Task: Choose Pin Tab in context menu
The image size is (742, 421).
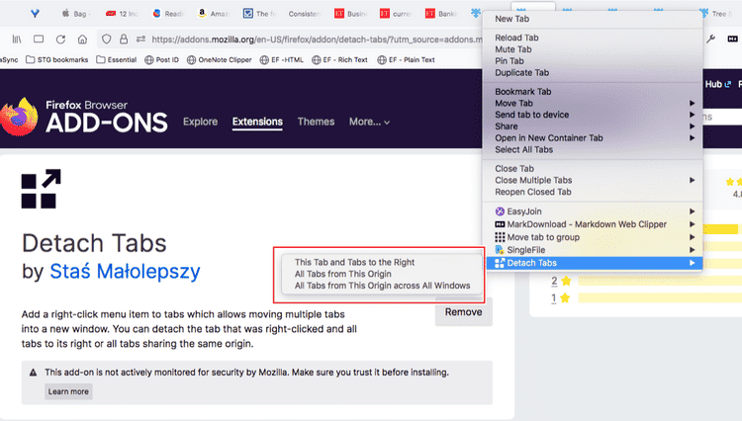Action: coord(593,61)
